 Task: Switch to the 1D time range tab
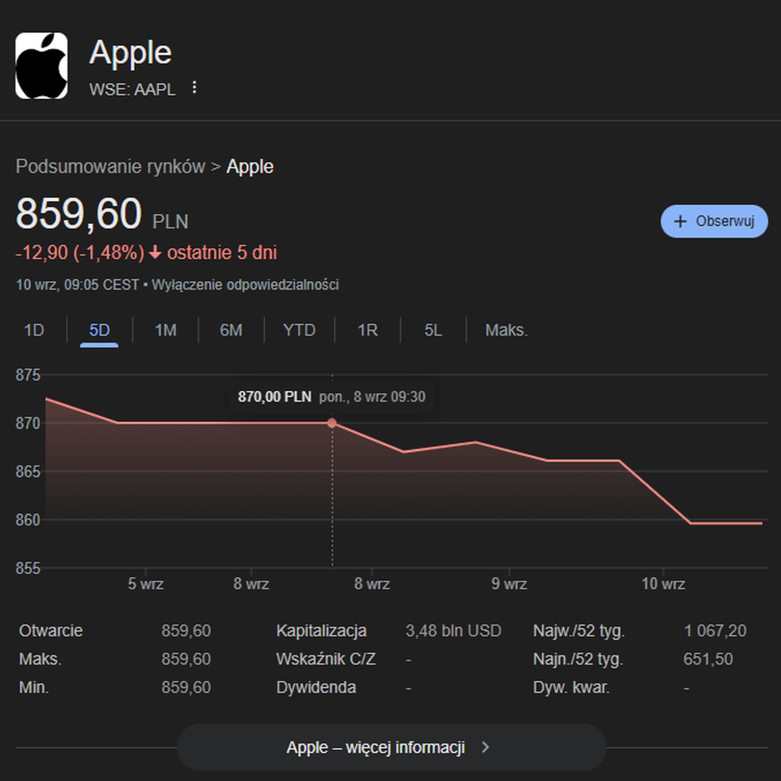[34, 330]
